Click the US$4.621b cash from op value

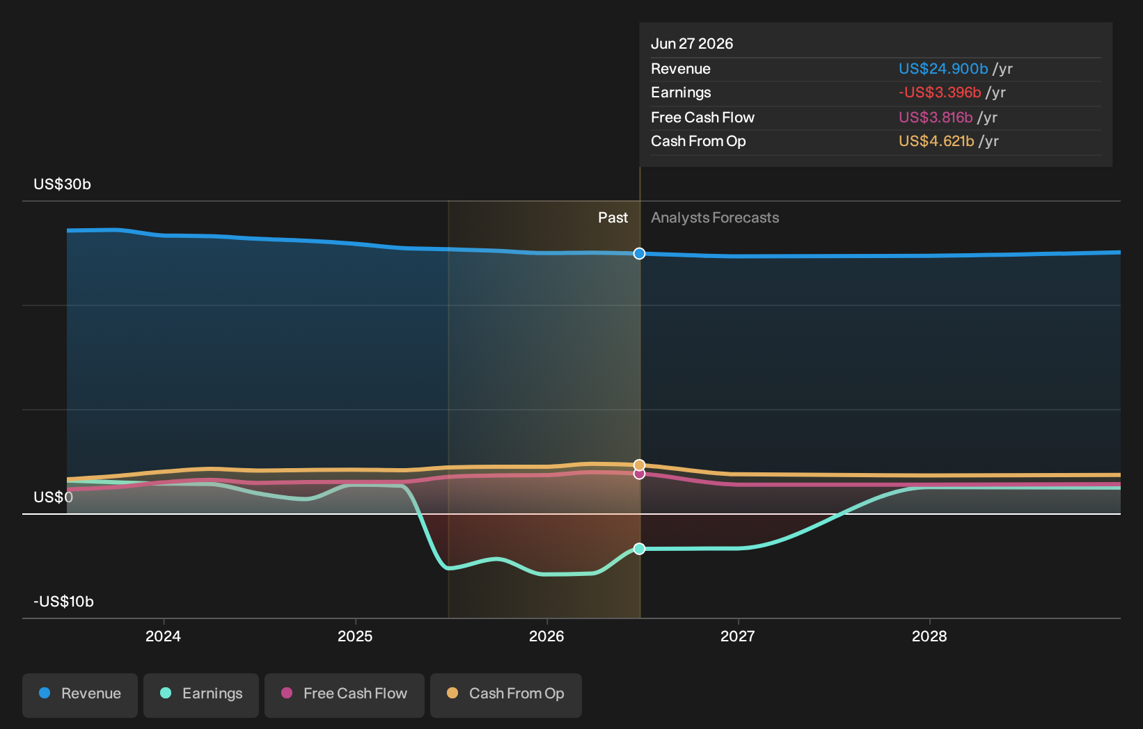coord(936,141)
